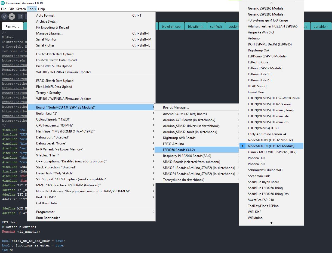The height and width of the screenshot is (253, 332).
Task: Open the Serial Plotter
Action: 91,45
